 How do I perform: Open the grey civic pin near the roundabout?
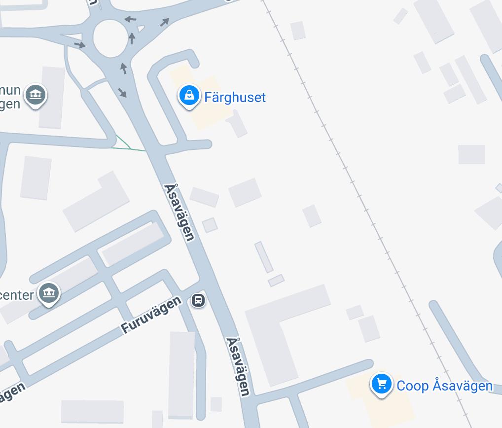pos(36,95)
